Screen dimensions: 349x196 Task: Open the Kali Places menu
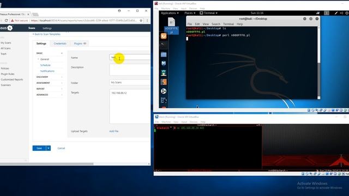190,13
